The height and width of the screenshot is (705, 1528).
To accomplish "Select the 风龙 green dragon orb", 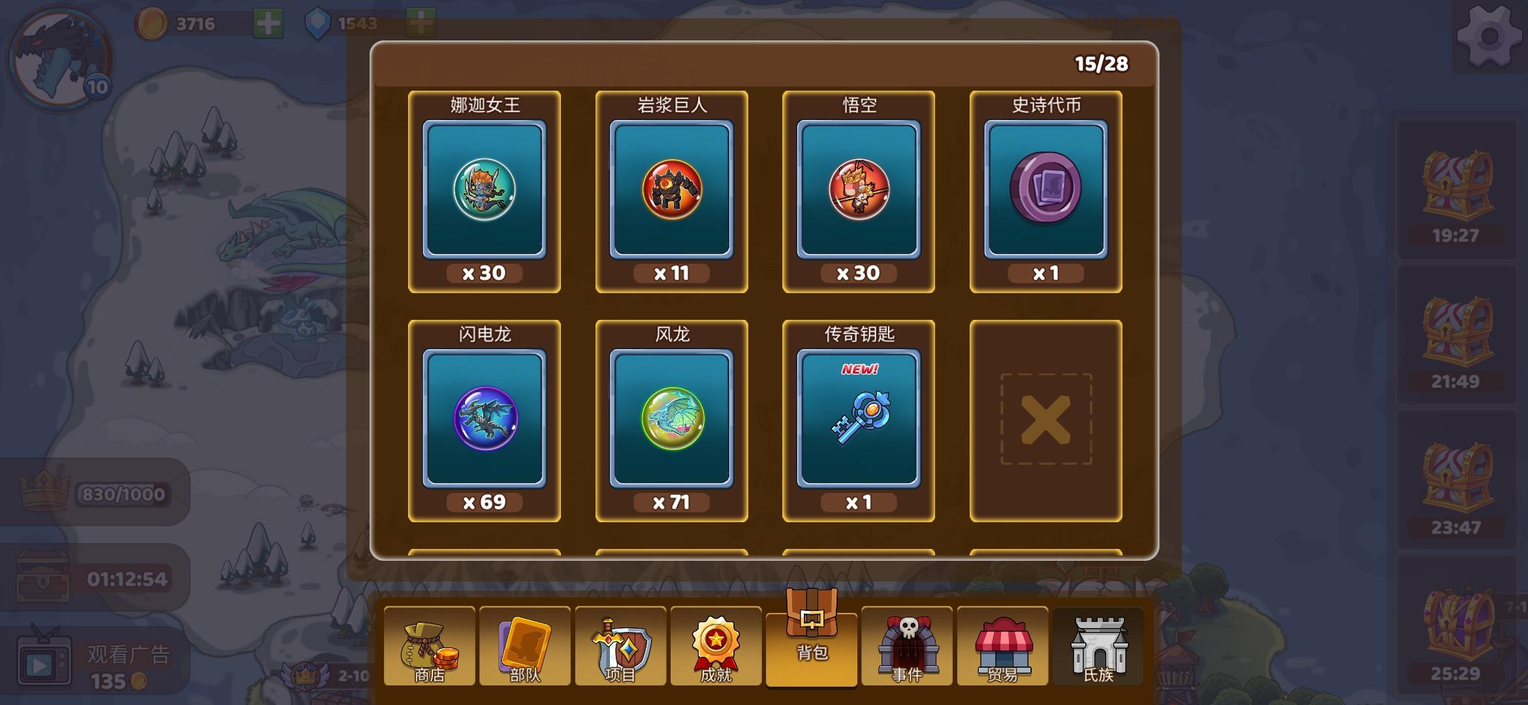I will (671, 420).
